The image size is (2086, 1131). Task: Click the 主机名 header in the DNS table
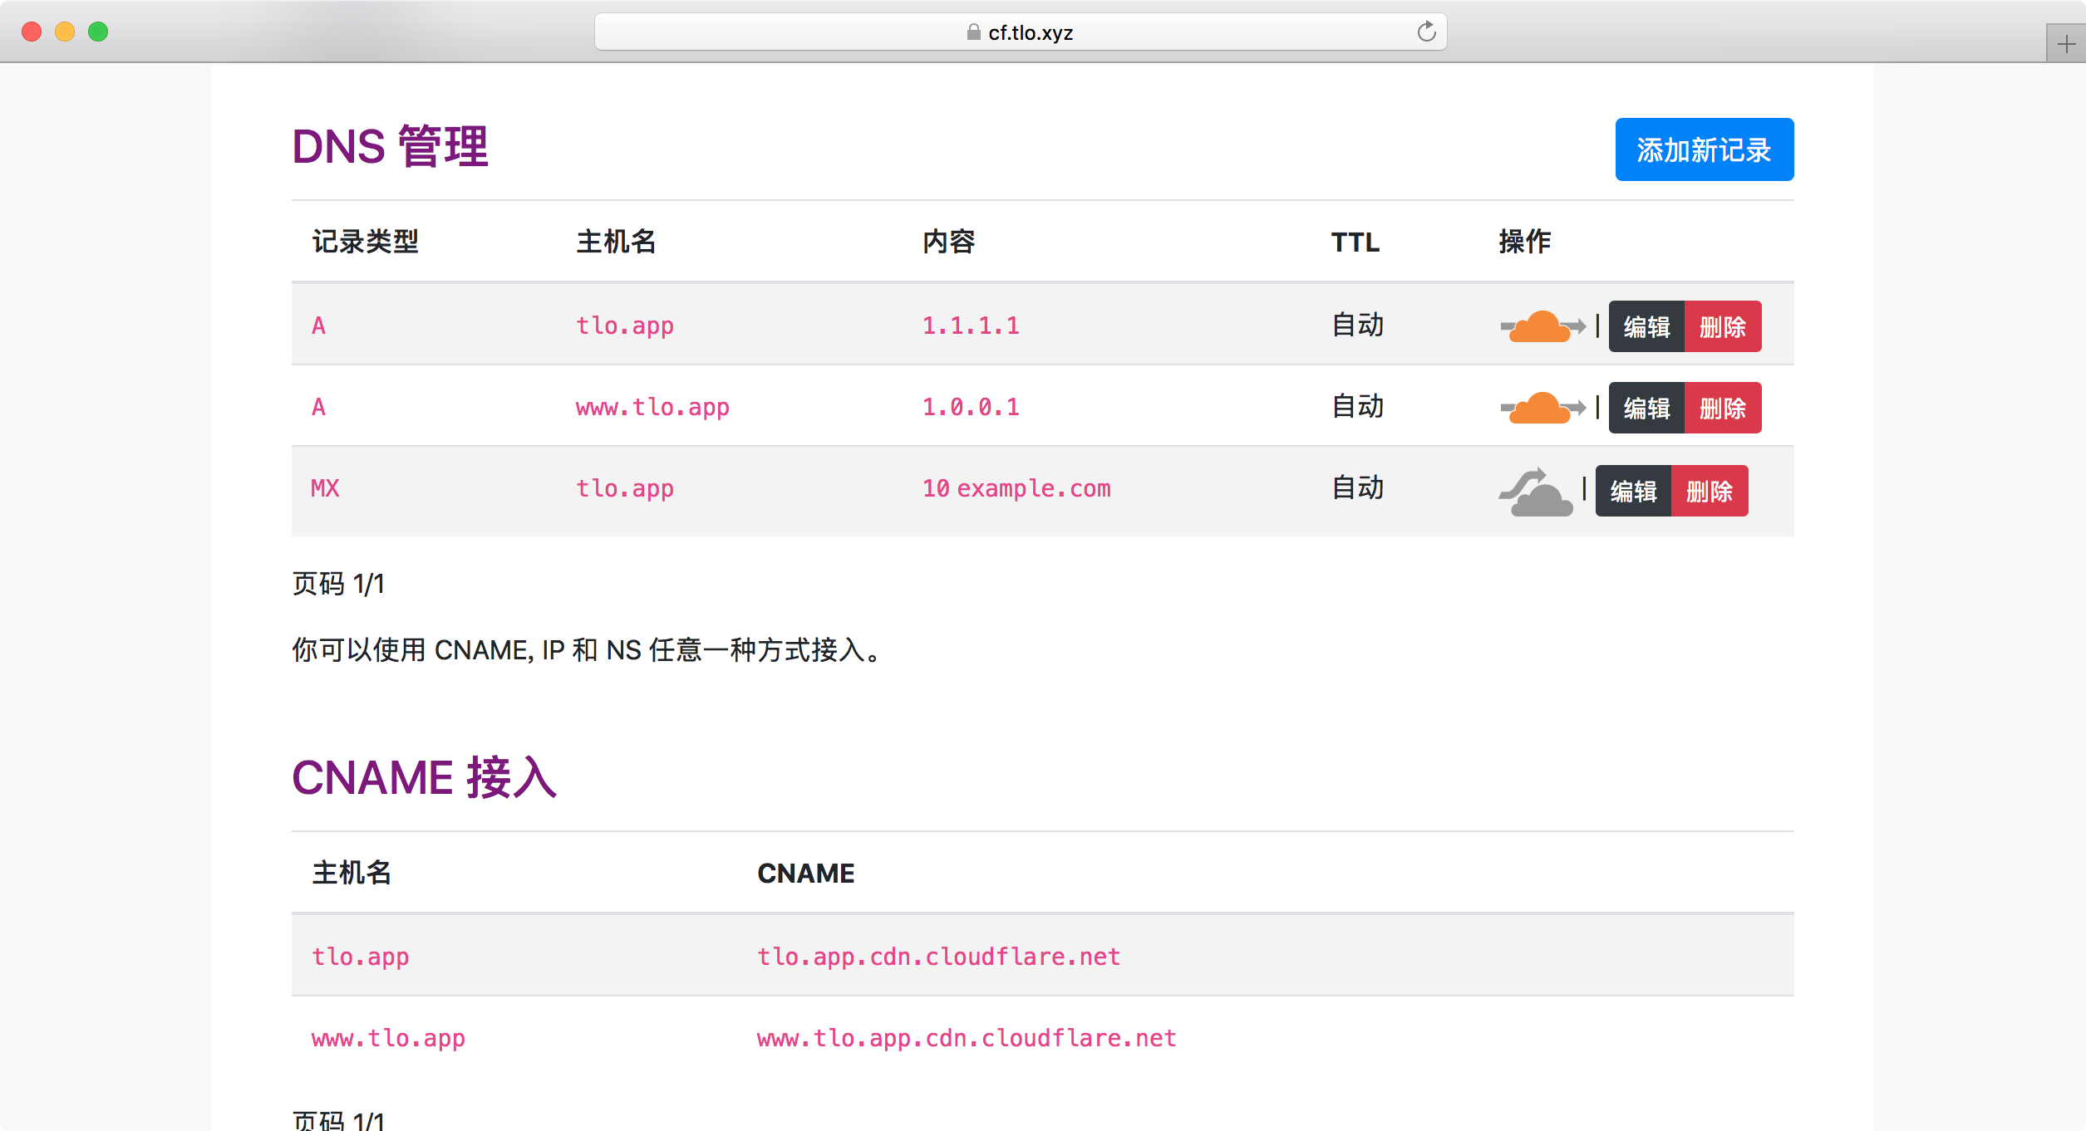click(x=616, y=242)
